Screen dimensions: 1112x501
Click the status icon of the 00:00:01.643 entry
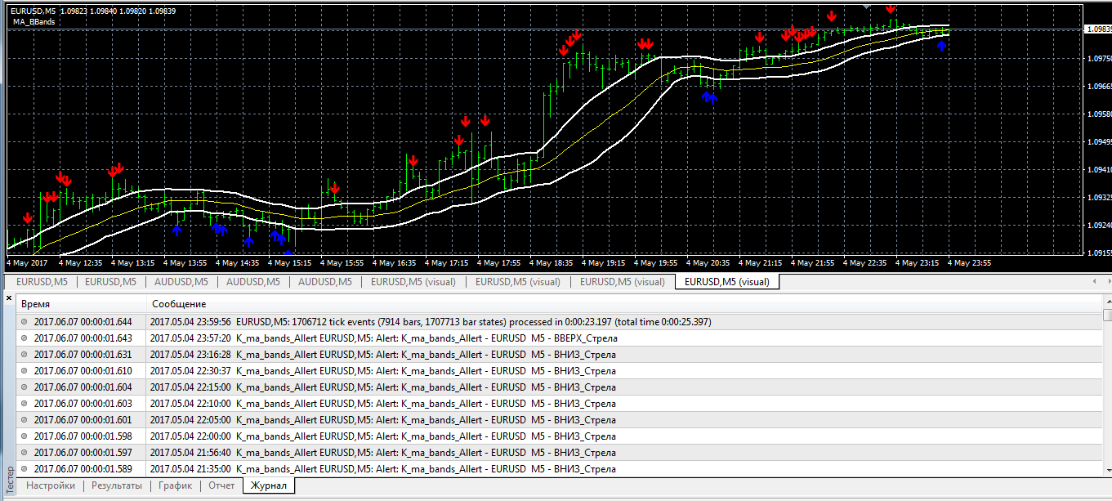pyautogui.click(x=25, y=338)
